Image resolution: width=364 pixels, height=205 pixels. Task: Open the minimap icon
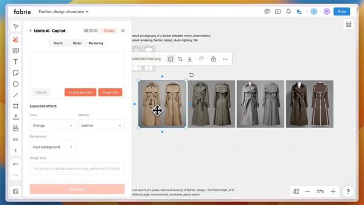pyautogui.click(x=296, y=191)
